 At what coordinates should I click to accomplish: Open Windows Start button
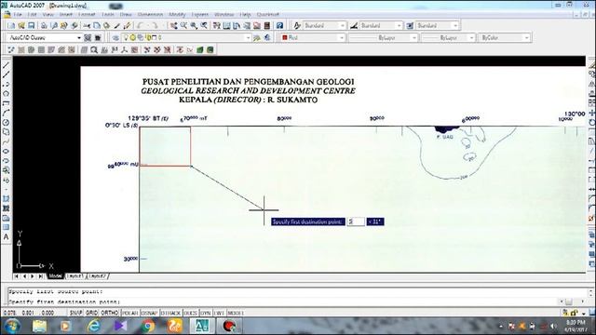pos(11,326)
